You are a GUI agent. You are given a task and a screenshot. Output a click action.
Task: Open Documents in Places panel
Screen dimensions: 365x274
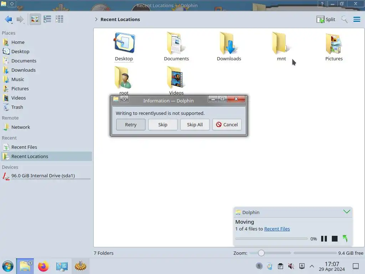(x=46, y=61)
